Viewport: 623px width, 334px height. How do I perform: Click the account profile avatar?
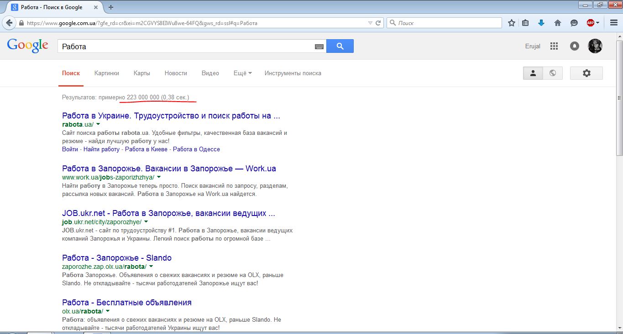point(595,46)
